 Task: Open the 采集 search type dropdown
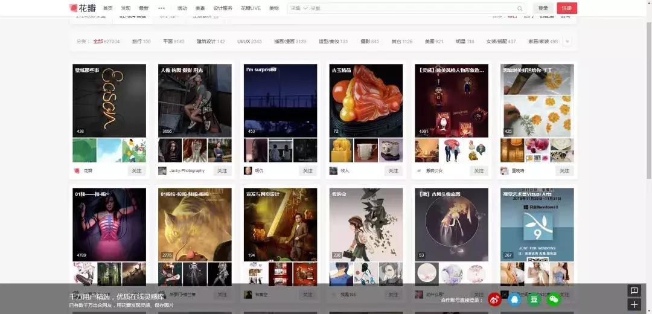[299, 8]
